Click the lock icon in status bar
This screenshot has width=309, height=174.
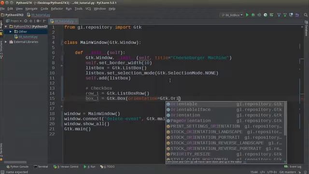299,172
